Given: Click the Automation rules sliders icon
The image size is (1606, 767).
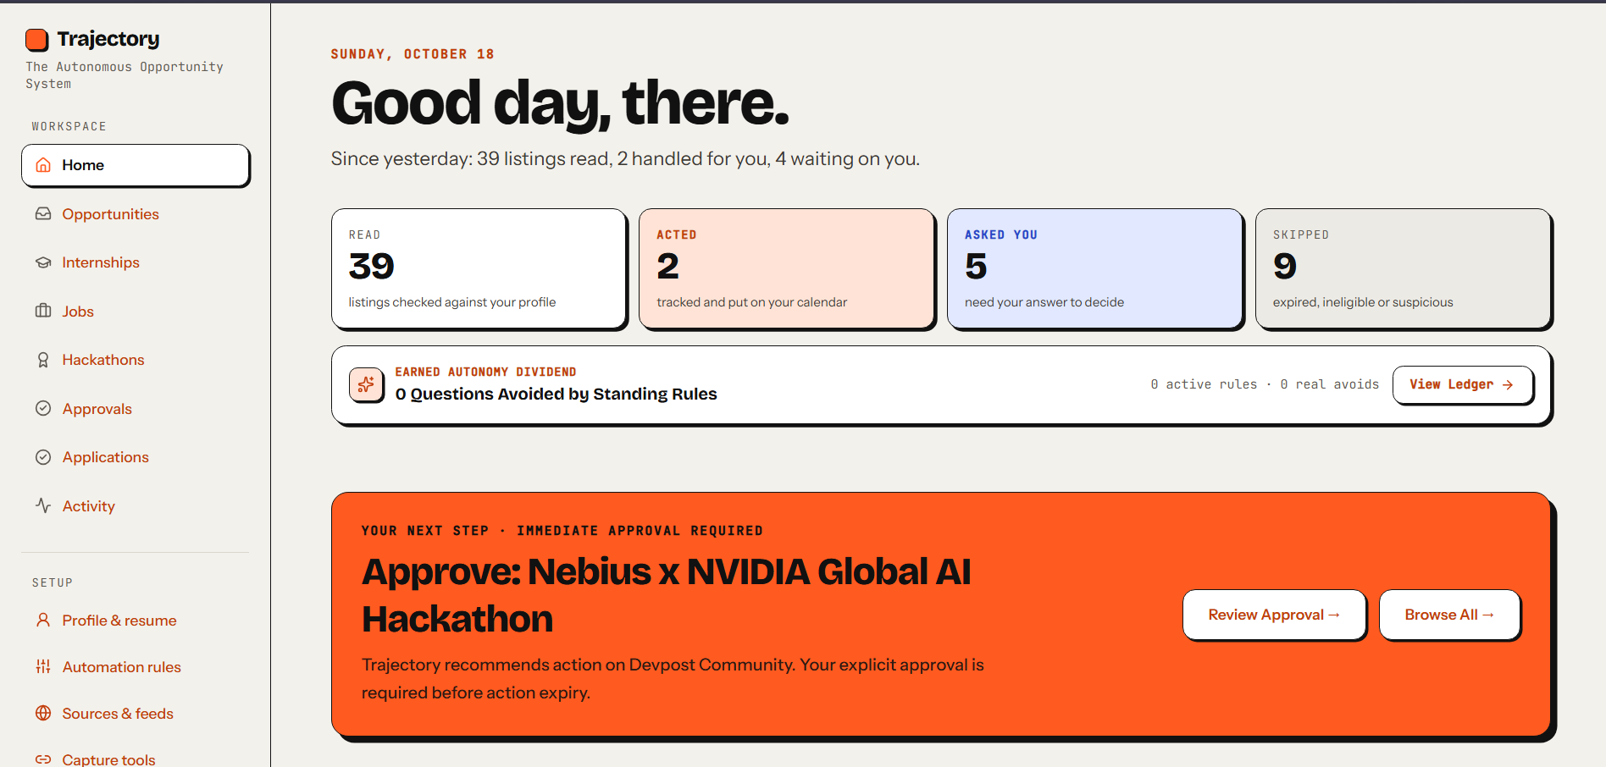Looking at the screenshot, I should (43, 666).
